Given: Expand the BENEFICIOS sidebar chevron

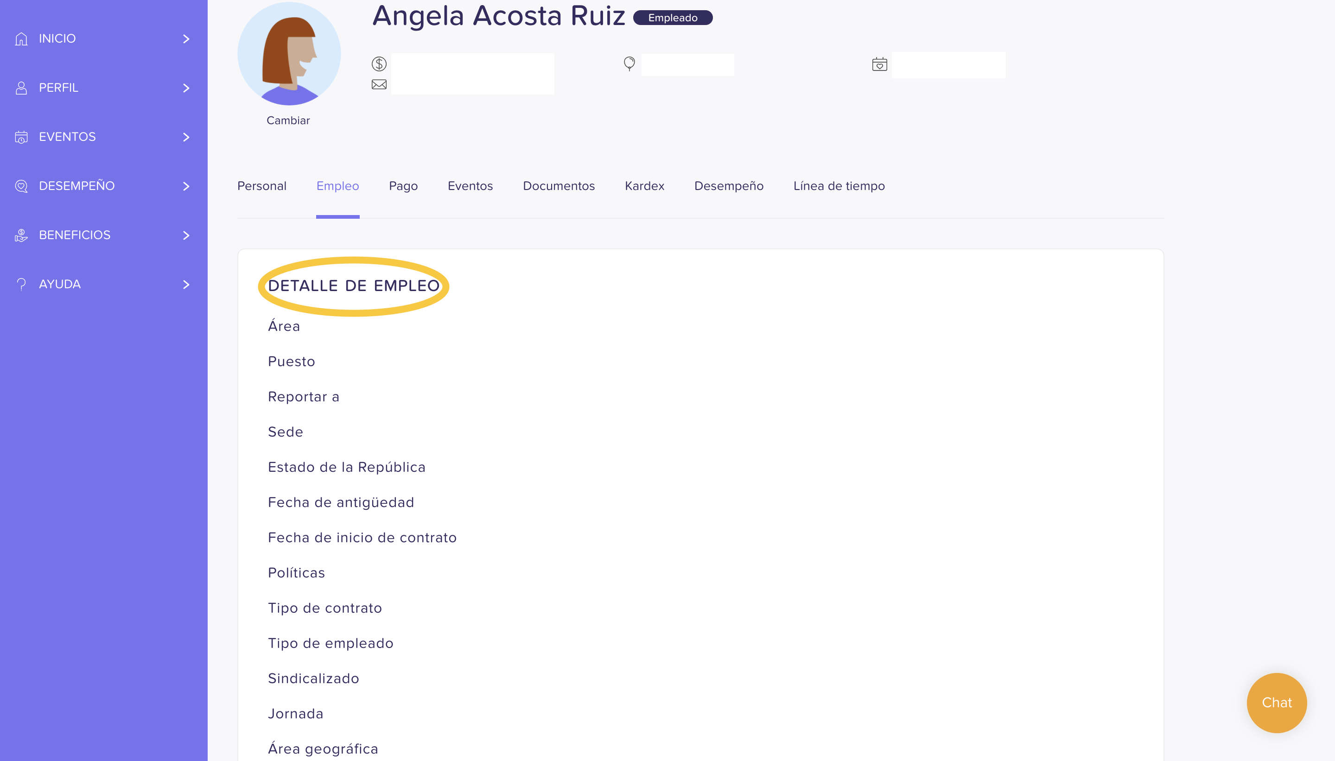Looking at the screenshot, I should coord(186,235).
